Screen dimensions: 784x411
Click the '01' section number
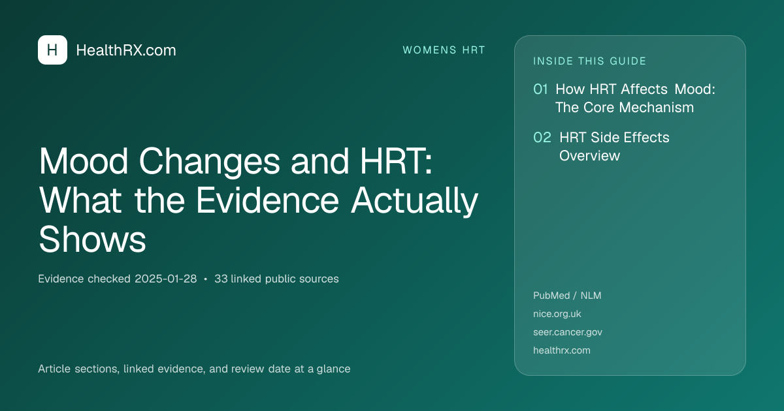click(540, 89)
